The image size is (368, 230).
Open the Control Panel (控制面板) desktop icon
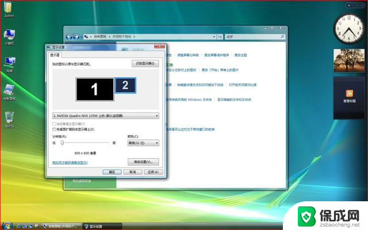click(x=9, y=91)
